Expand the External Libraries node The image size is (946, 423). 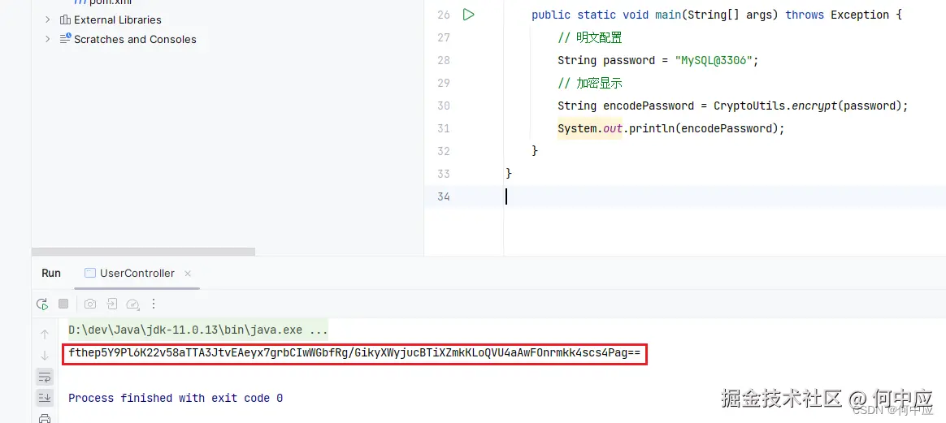48,19
